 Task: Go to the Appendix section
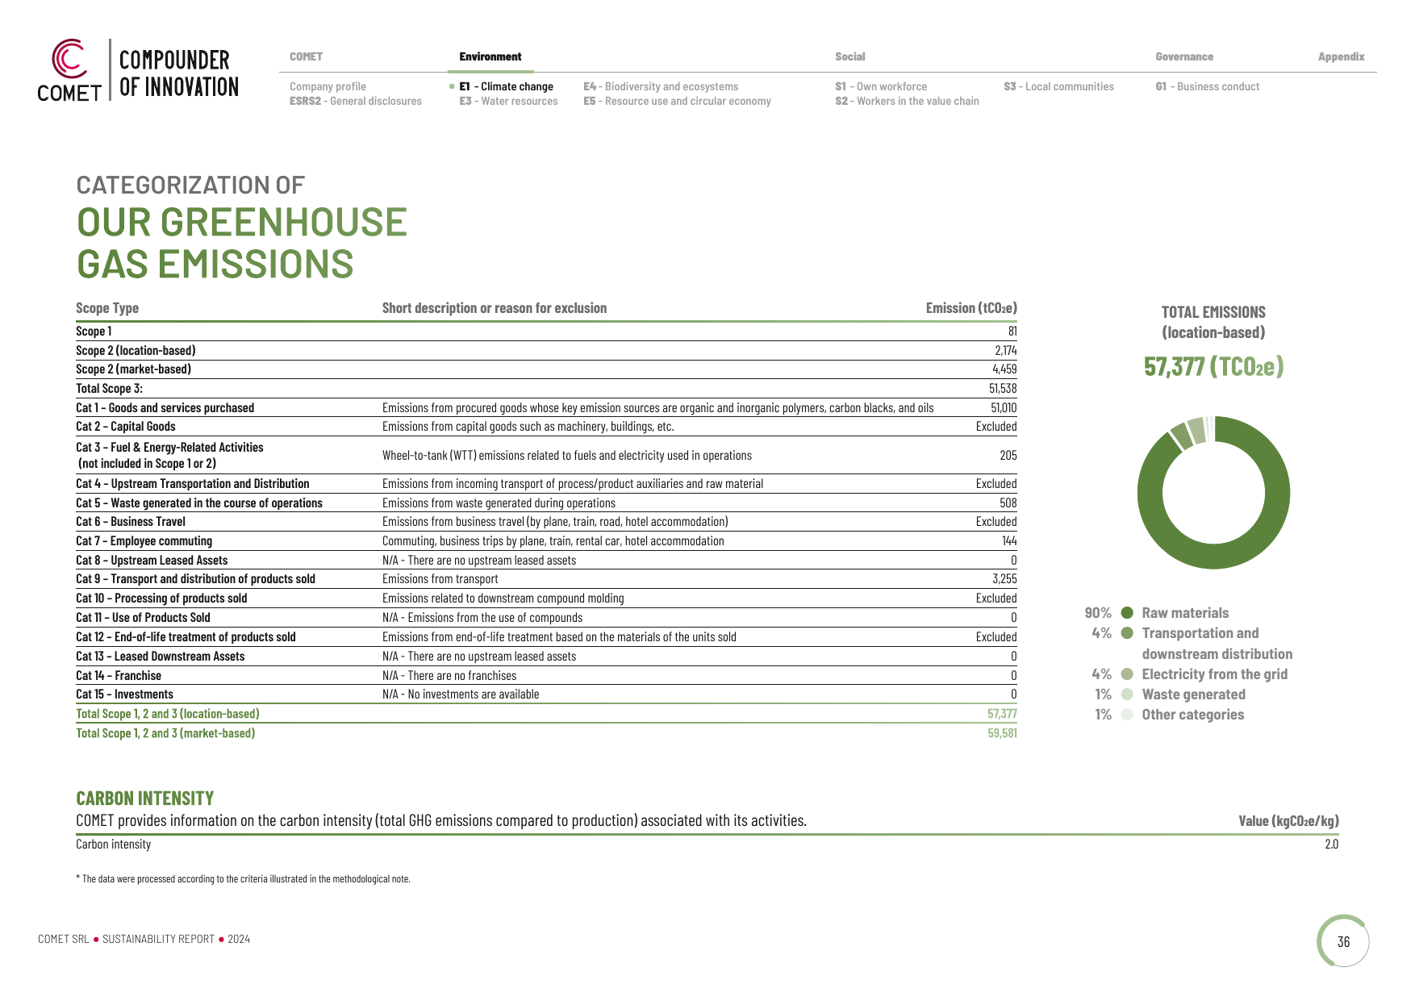point(1342,56)
